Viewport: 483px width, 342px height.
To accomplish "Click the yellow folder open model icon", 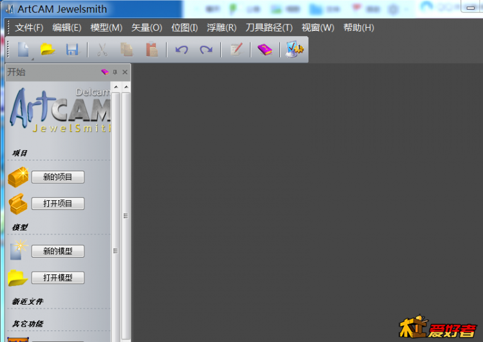I will (17, 278).
